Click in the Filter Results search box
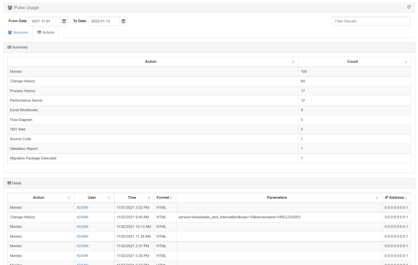 point(371,21)
